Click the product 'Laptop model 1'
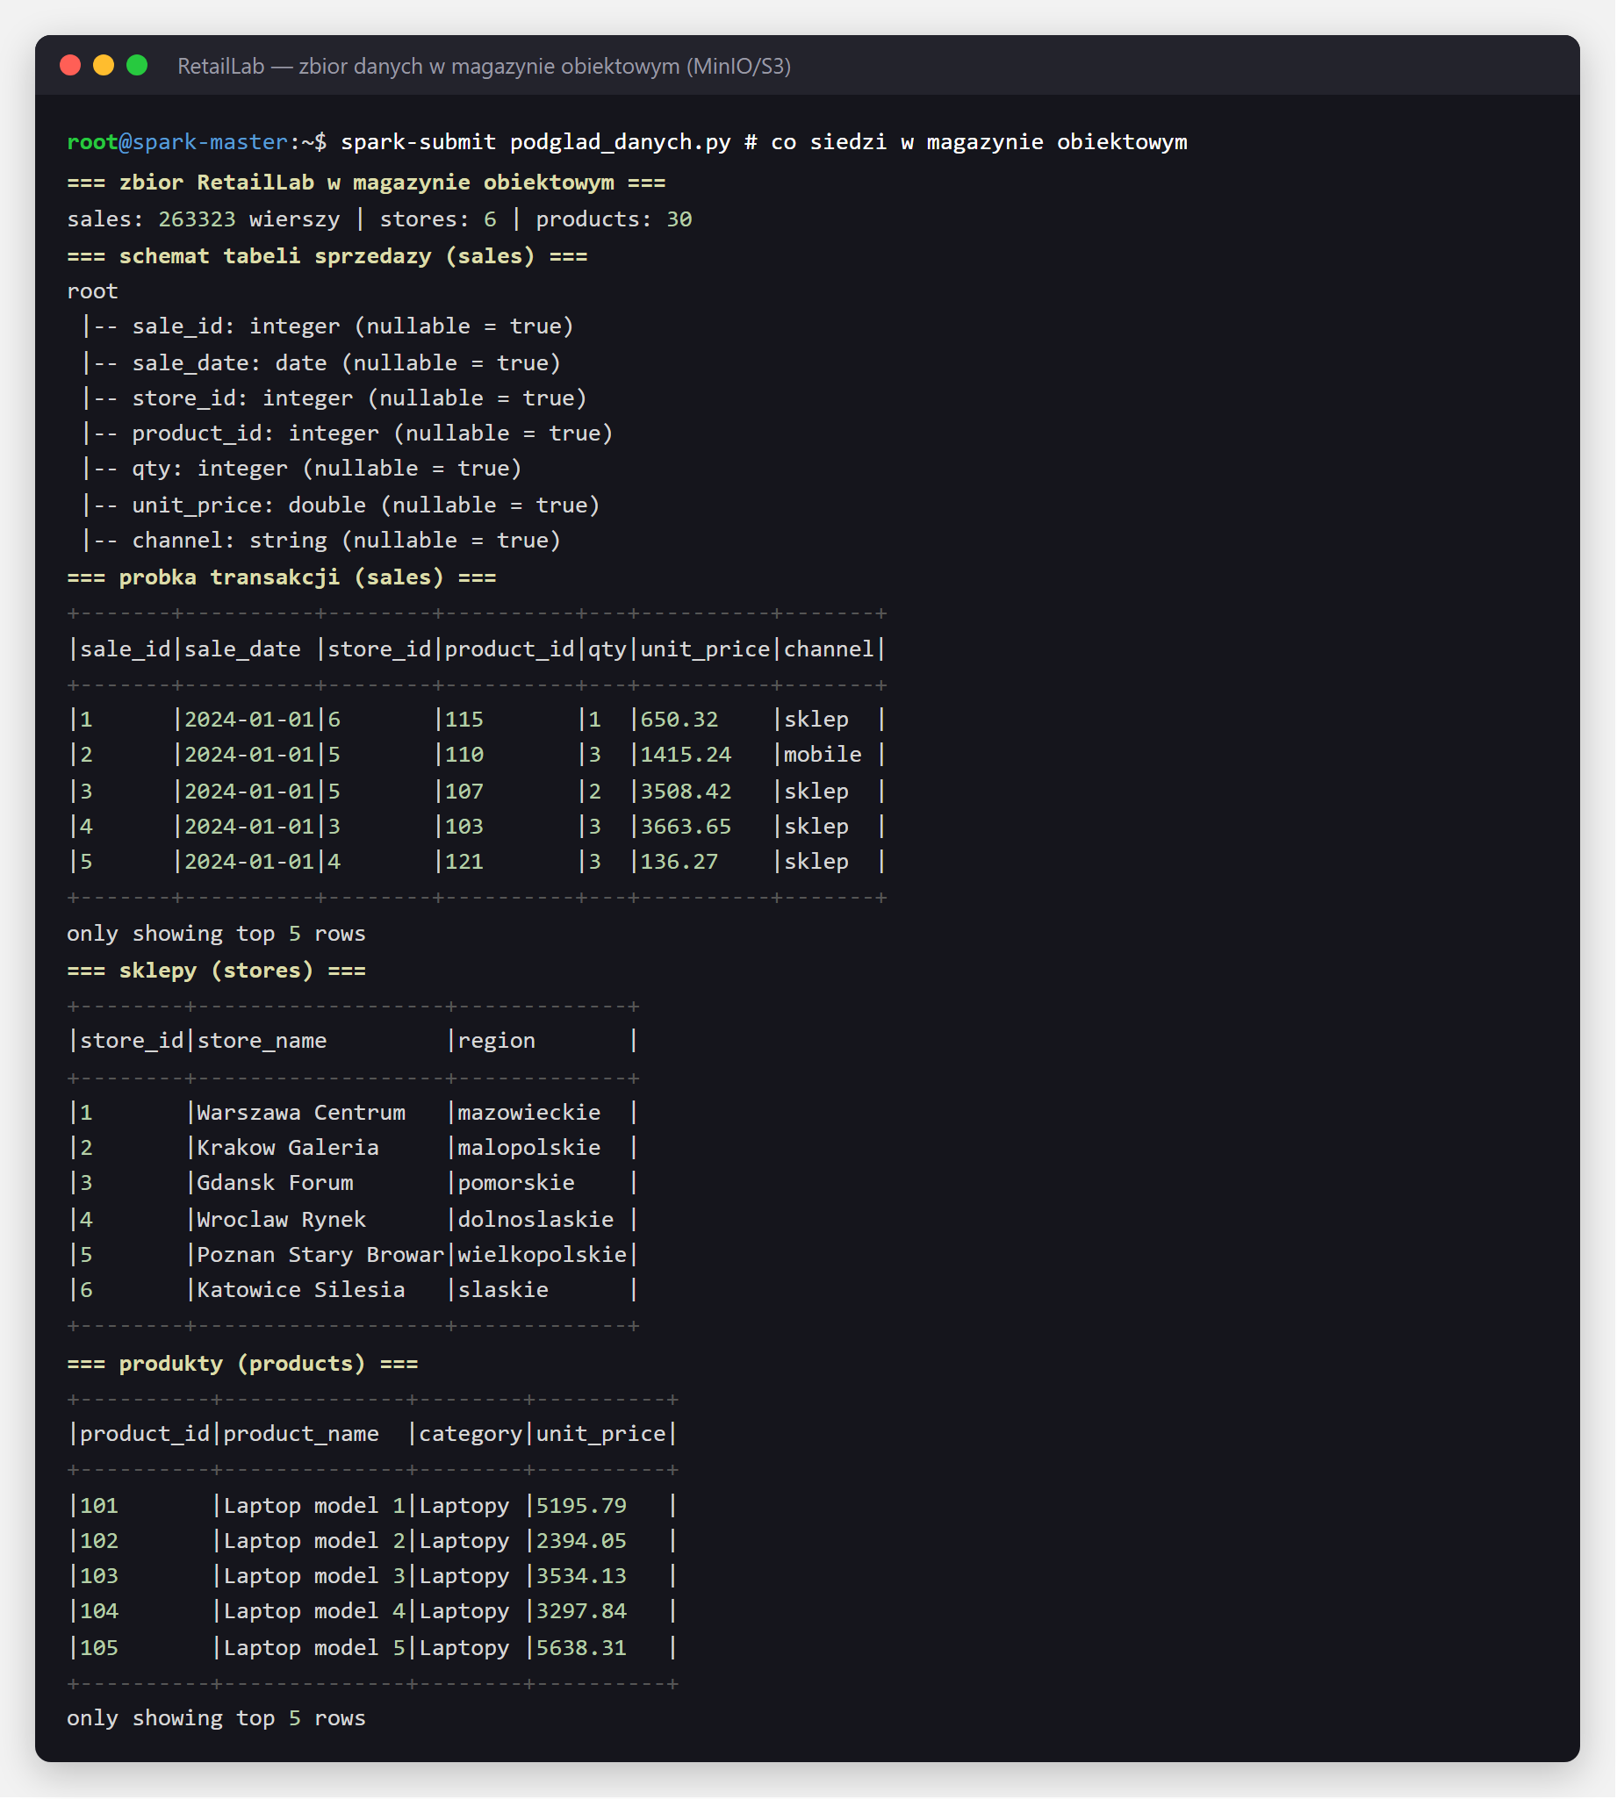Screen dimensions: 1617x1799 (314, 1506)
